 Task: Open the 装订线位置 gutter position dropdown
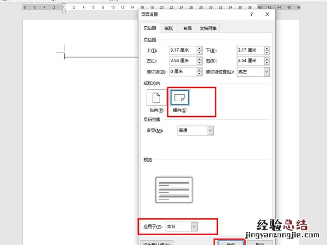267,72
